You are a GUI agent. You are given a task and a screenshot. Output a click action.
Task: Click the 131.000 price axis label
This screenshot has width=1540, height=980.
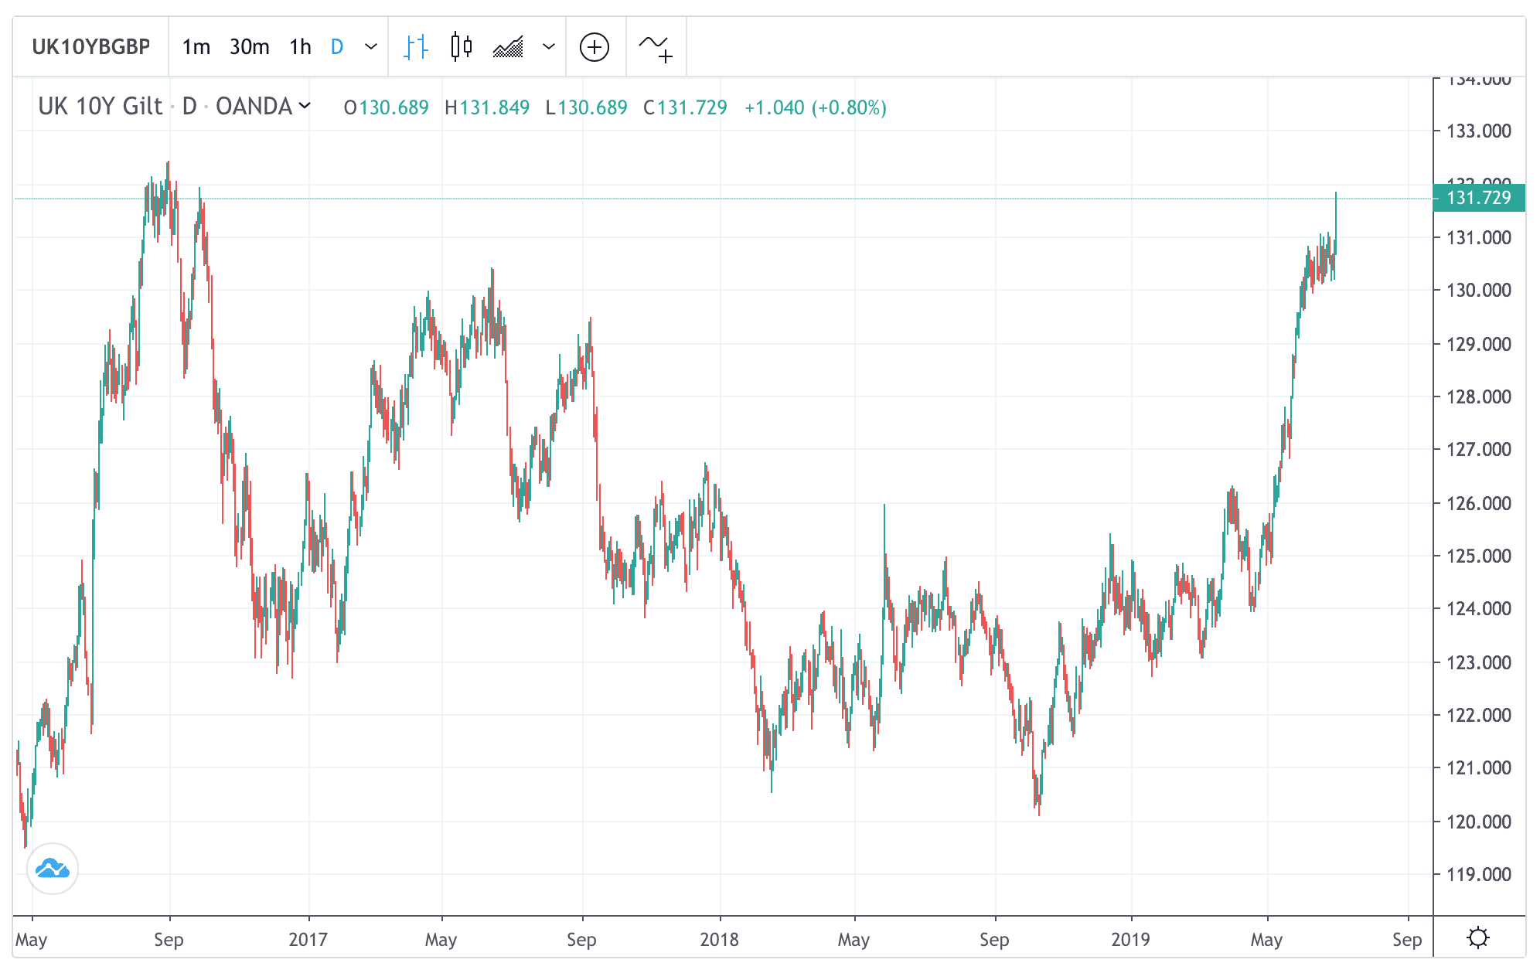tap(1479, 237)
